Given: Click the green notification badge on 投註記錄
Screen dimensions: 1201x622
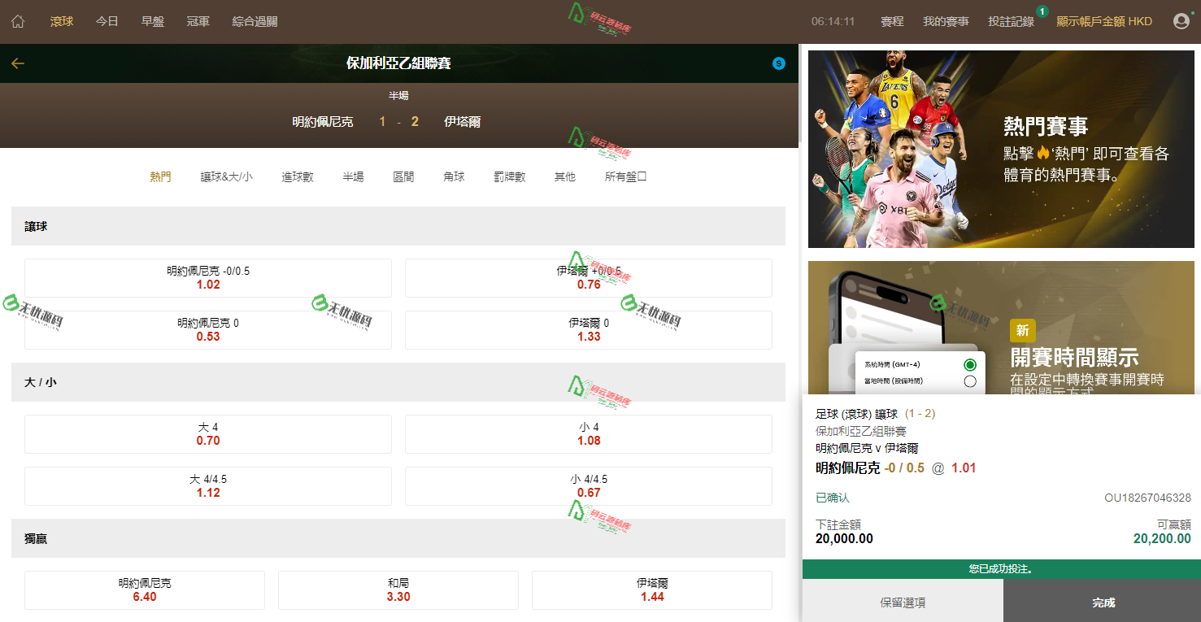Looking at the screenshot, I should coord(1043,12).
